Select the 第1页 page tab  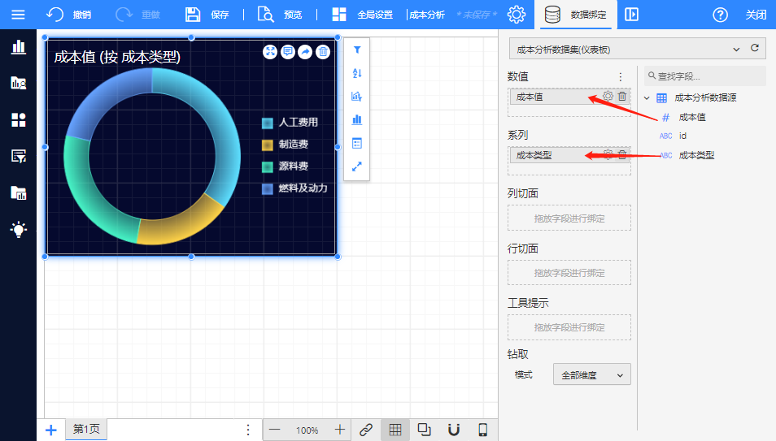[x=86, y=430]
